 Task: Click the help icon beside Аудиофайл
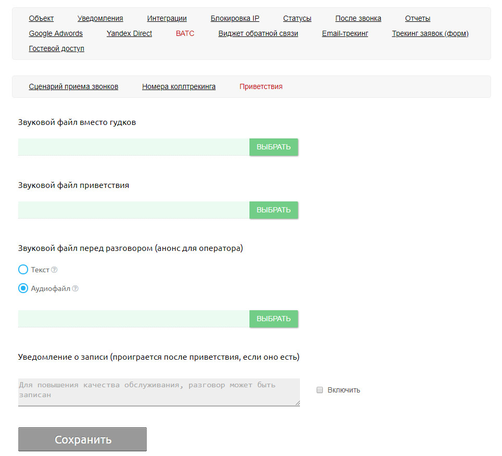(75, 288)
